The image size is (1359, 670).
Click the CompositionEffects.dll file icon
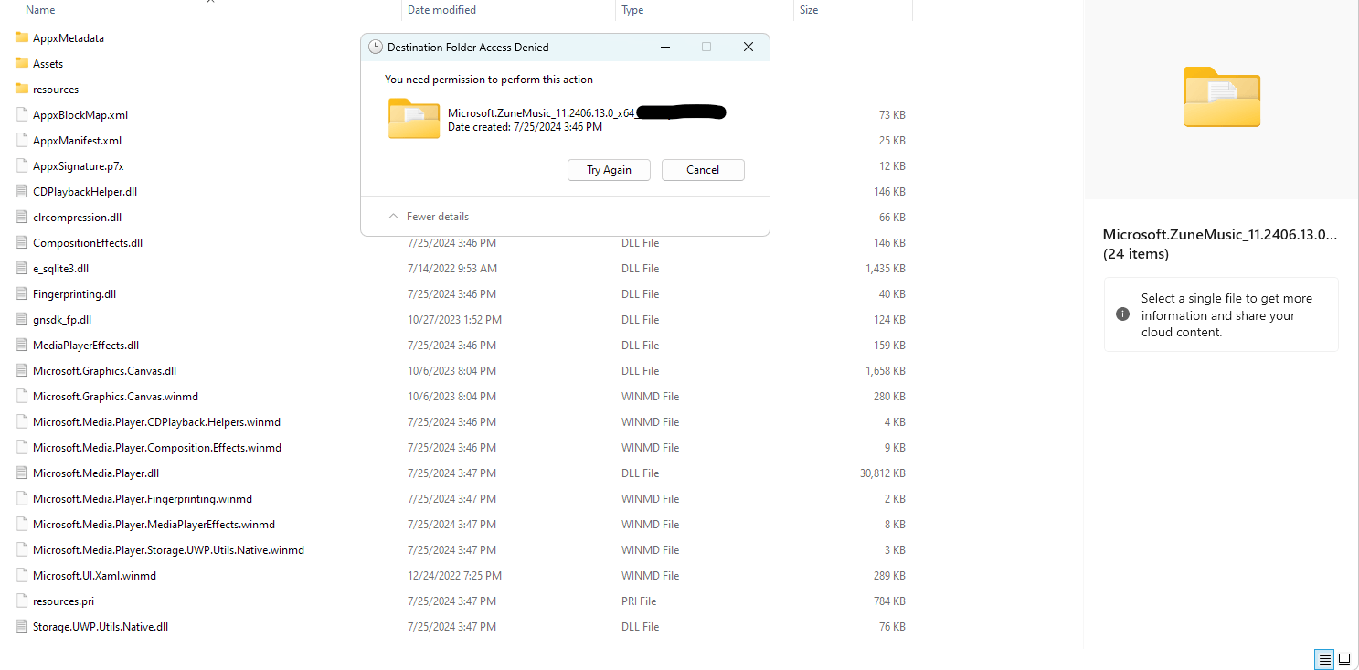[x=22, y=242]
